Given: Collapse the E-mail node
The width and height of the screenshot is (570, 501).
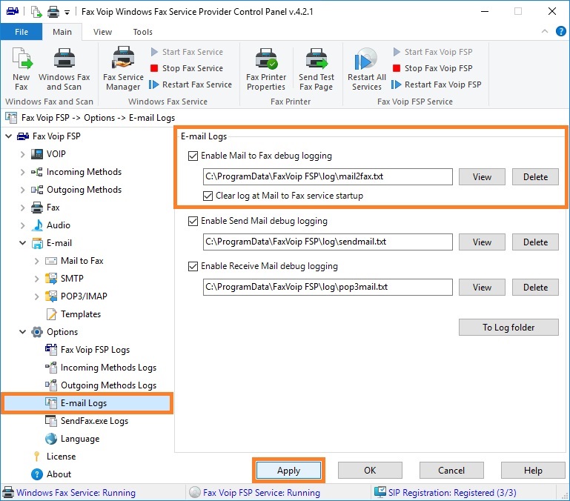Looking at the screenshot, I should (x=22, y=243).
